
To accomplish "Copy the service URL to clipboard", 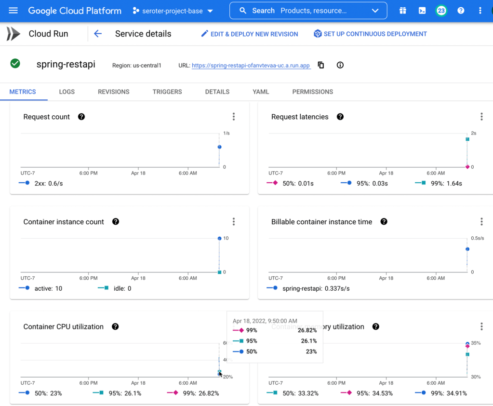I will pyautogui.click(x=321, y=65).
